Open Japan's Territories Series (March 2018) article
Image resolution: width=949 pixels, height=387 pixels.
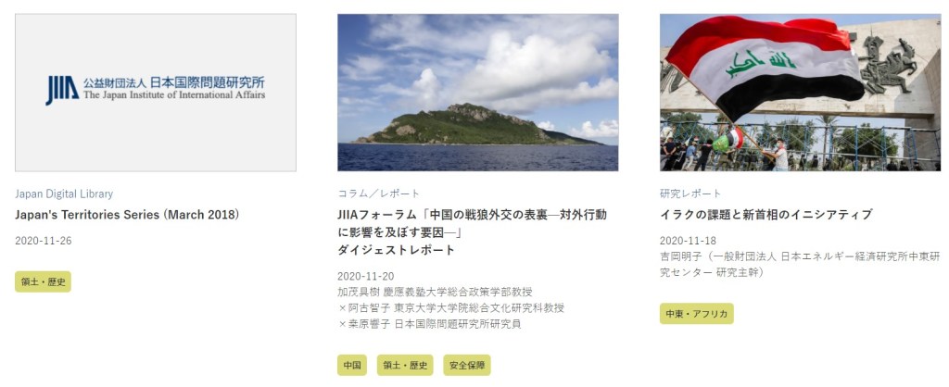click(x=128, y=215)
